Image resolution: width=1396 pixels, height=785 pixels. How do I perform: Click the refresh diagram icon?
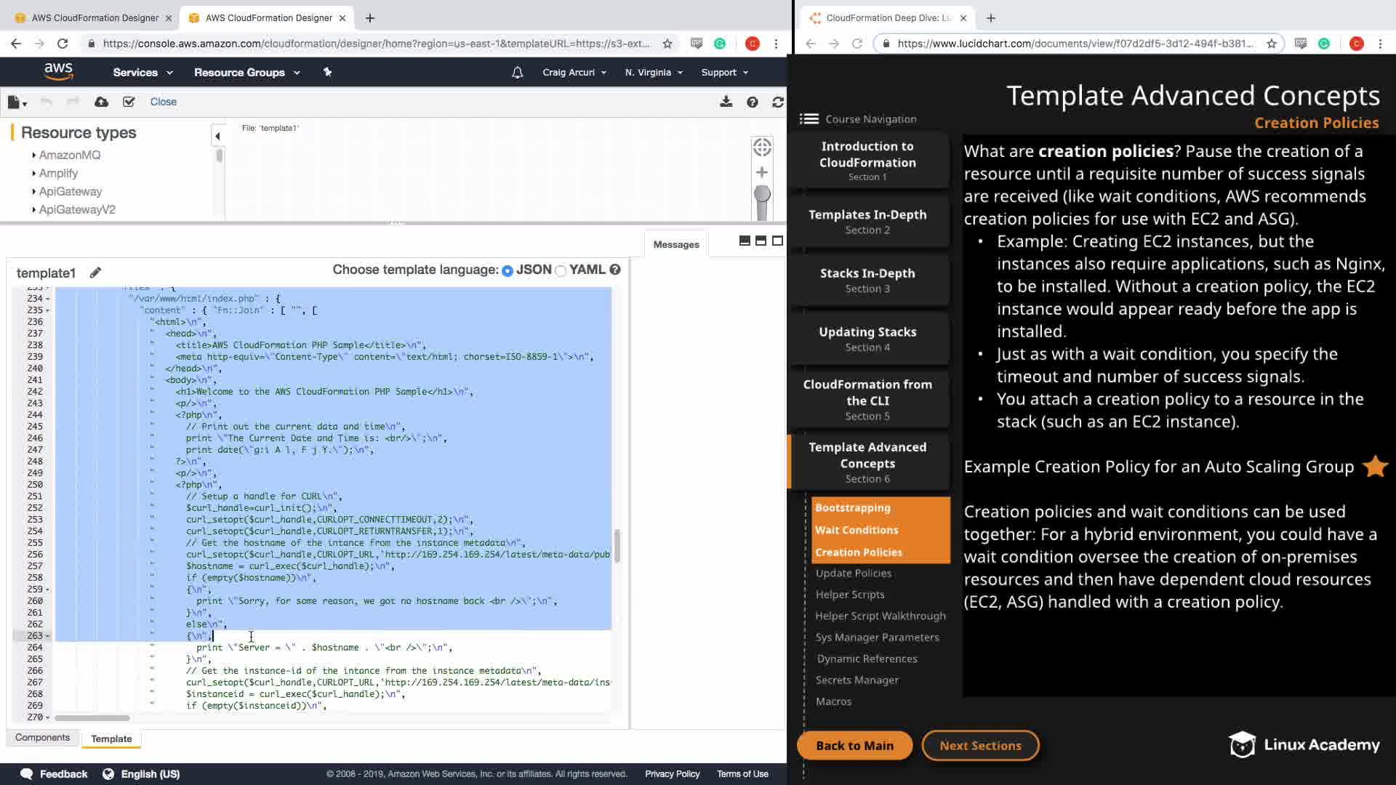(x=777, y=102)
